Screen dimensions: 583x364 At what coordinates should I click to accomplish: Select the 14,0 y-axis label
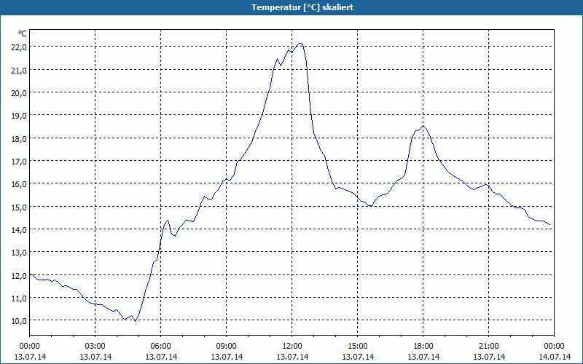(x=20, y=229)
